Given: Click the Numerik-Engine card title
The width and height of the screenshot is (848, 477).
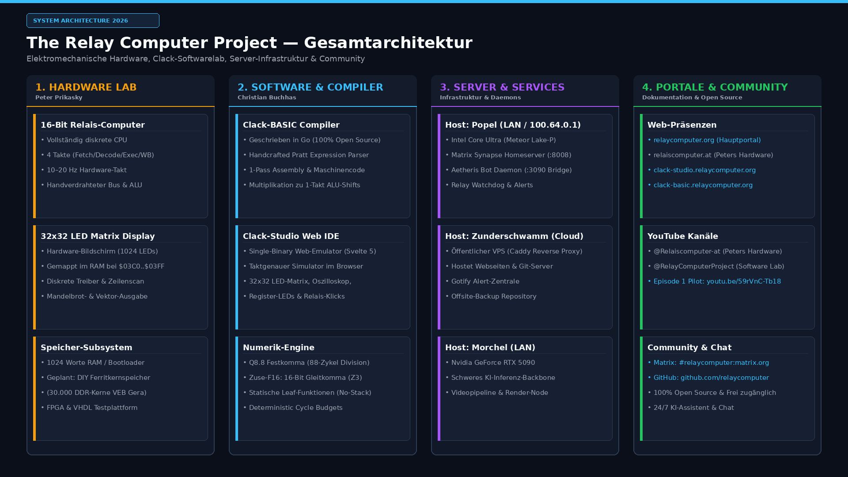Looking at the screenshot, I should point(279,348).
